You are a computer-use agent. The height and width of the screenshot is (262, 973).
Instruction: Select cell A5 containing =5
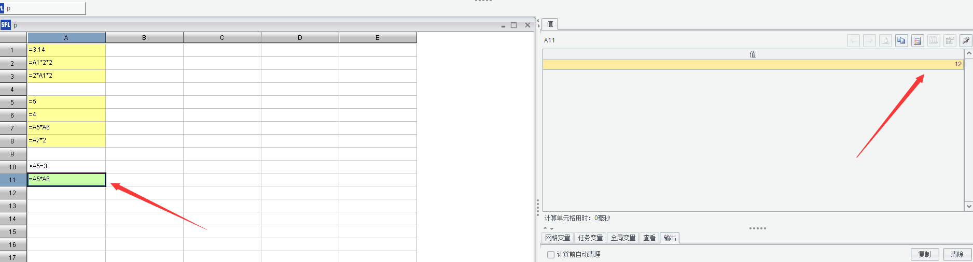coord(66,102)
